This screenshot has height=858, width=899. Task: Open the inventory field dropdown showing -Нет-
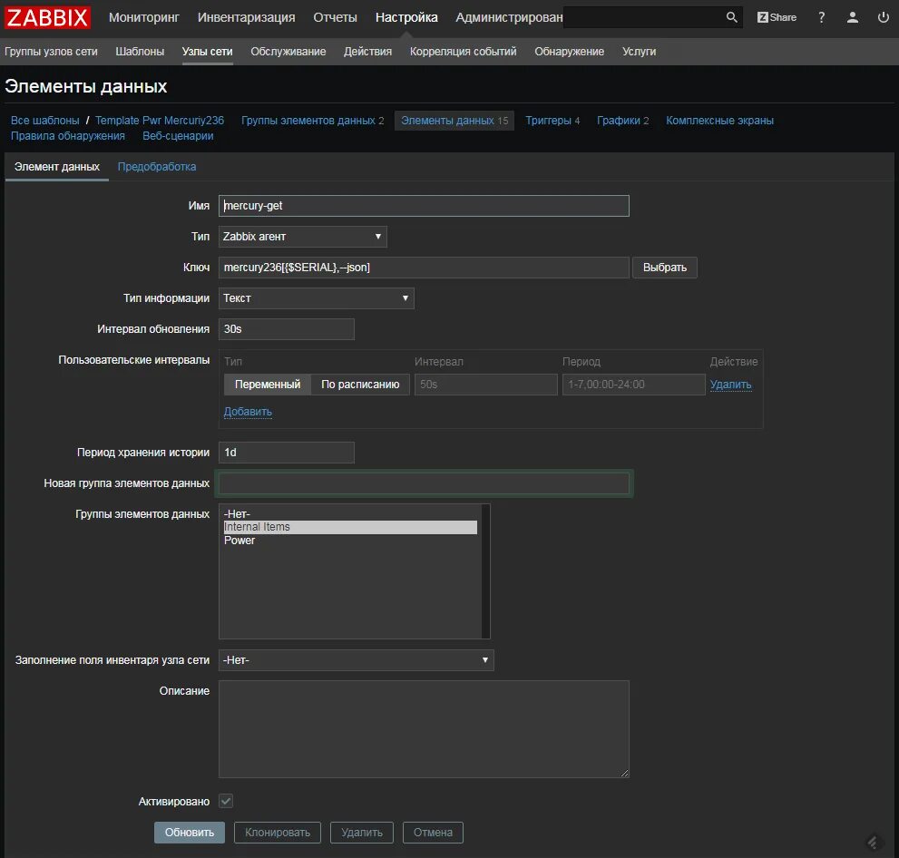tap(356, 660)
